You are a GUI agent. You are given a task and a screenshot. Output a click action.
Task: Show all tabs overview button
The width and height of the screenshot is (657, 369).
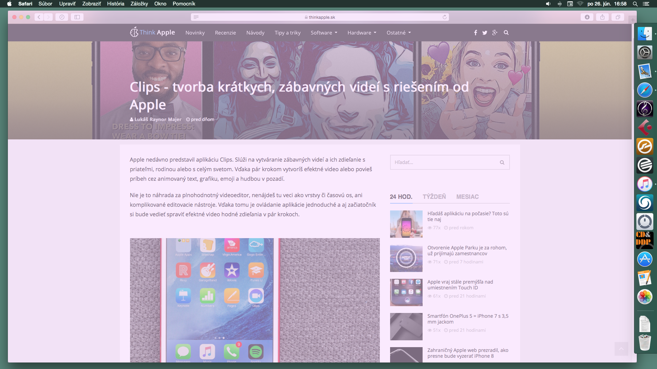point(618,17)
